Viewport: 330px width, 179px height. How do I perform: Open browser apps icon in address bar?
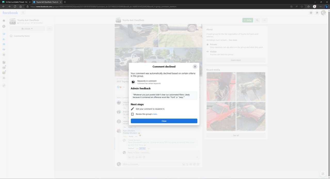tap(292, 6)
